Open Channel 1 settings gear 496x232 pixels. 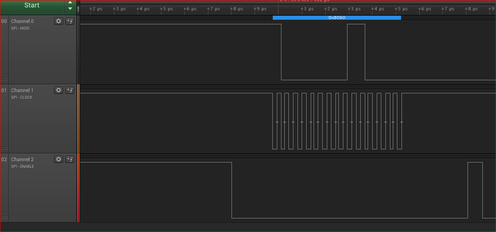(59, 90)
